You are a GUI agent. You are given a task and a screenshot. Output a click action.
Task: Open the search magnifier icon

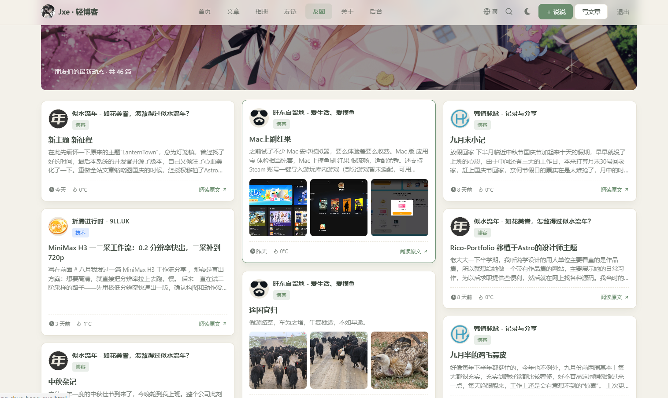509,11
